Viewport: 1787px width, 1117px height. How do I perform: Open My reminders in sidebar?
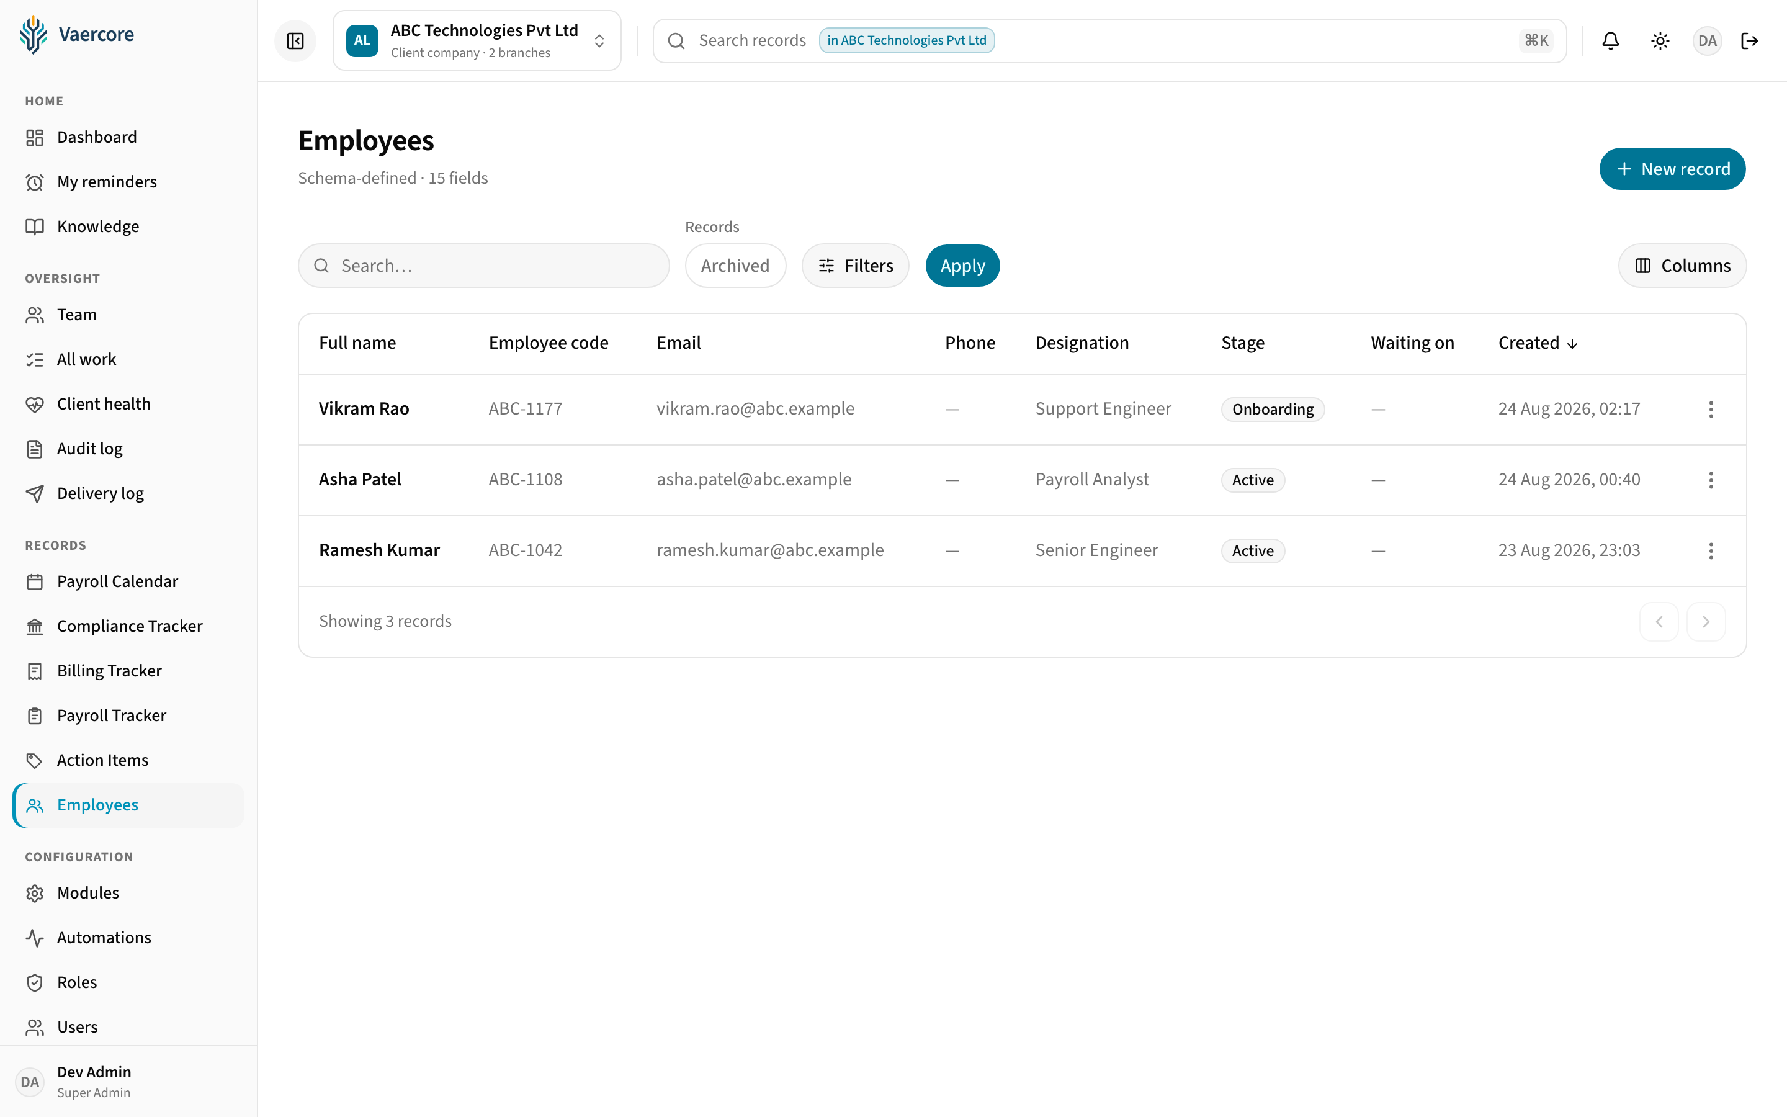point(128,182)
